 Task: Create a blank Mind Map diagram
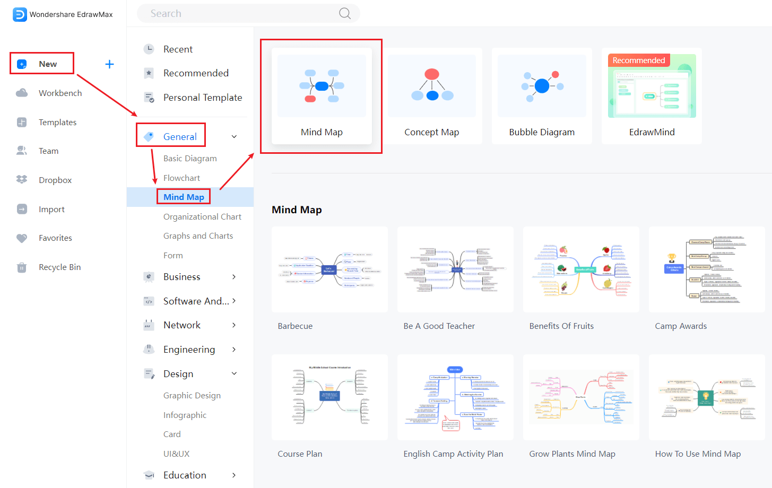click(x=322, y=96)
